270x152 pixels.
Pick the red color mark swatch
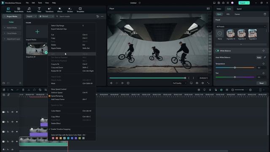point(53,138)
